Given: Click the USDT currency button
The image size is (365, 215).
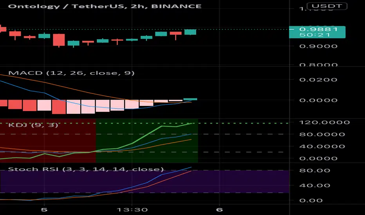Looking at the screenshot, I should click(327, 6).
